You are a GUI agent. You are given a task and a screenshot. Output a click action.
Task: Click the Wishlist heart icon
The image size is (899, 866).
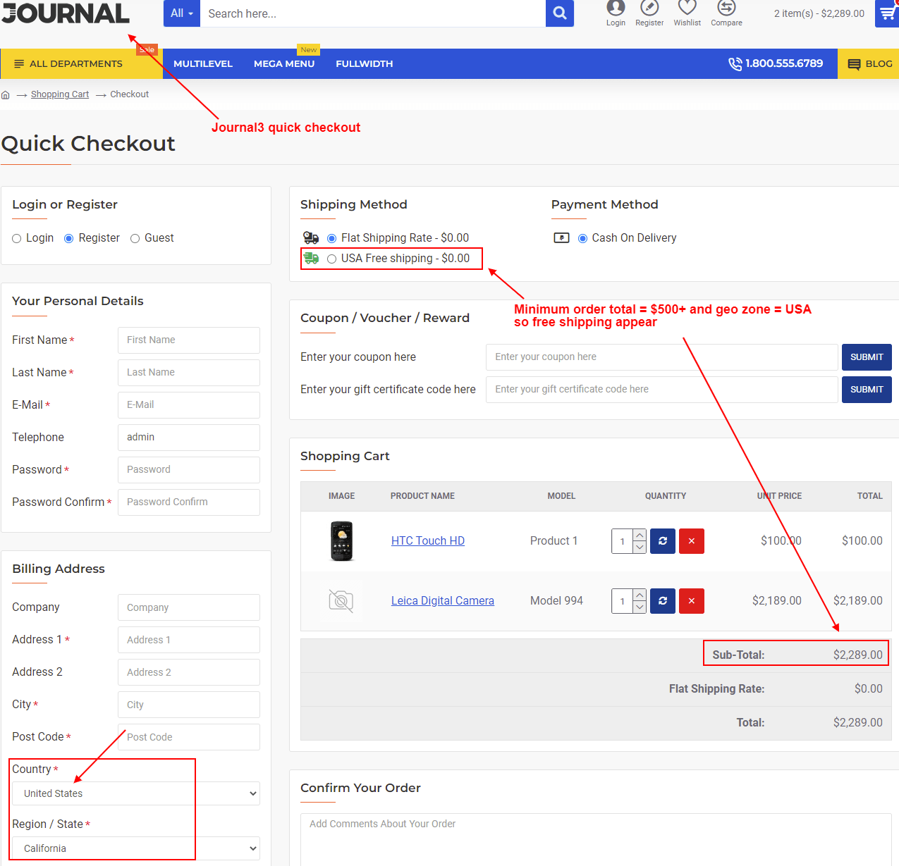coord(687,10)
